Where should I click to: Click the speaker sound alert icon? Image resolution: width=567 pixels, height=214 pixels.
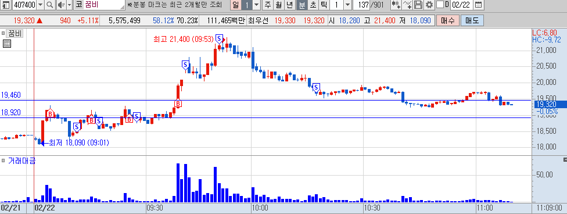[61, 5]
